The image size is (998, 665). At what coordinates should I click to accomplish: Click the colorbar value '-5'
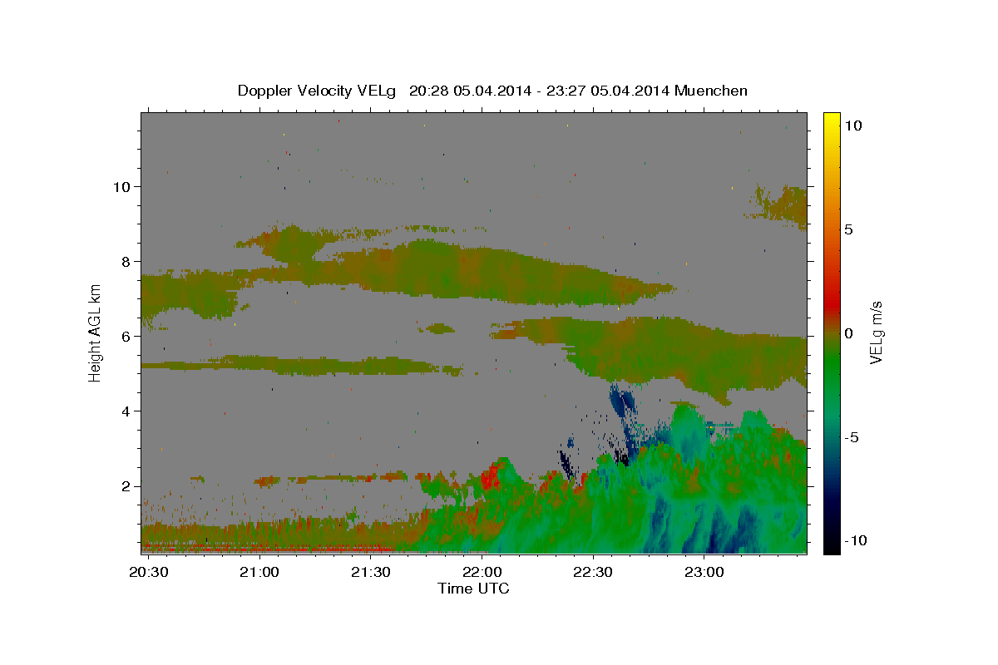tap(852, 437)
